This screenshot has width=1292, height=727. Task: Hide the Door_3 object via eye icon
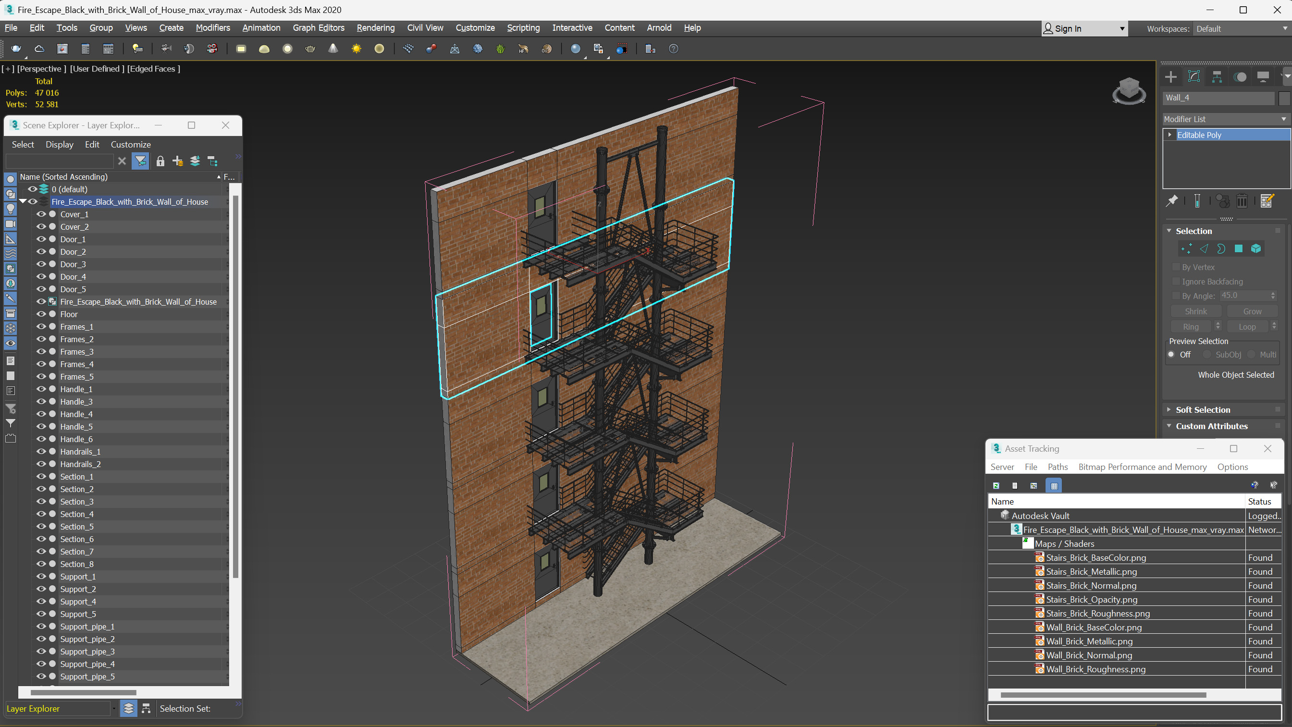(x=41, y=264)
